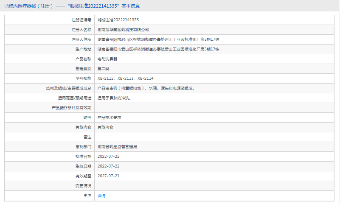Click the label 注册证编号
This screenshot has height=204, width=340.
click(x=81, y=20)
